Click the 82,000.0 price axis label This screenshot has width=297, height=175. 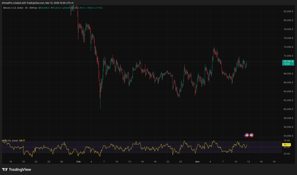pos(288,12)
